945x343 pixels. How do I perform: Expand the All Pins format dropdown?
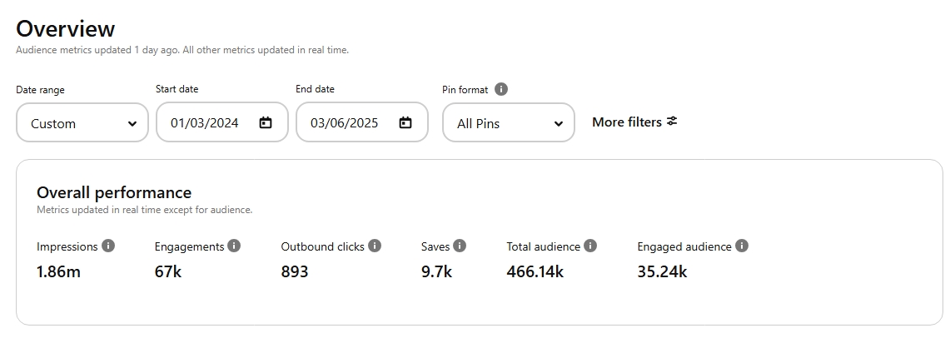pyautogui.click(x=509, y=122)
